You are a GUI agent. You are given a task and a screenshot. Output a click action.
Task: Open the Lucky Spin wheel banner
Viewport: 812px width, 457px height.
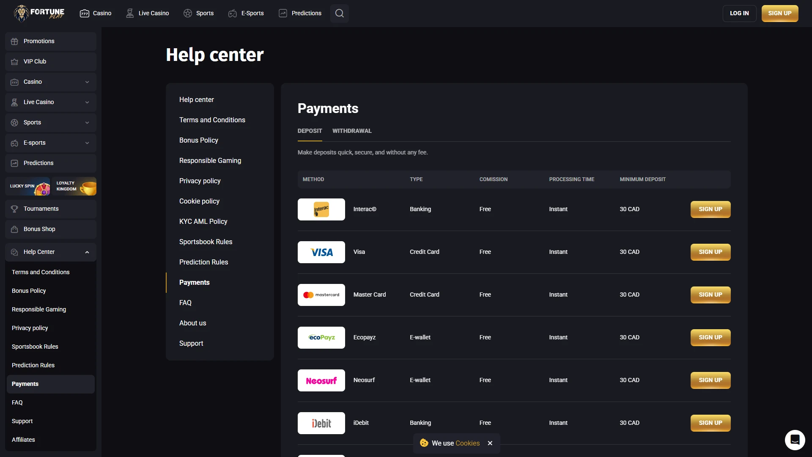click(x=27, y=186)
